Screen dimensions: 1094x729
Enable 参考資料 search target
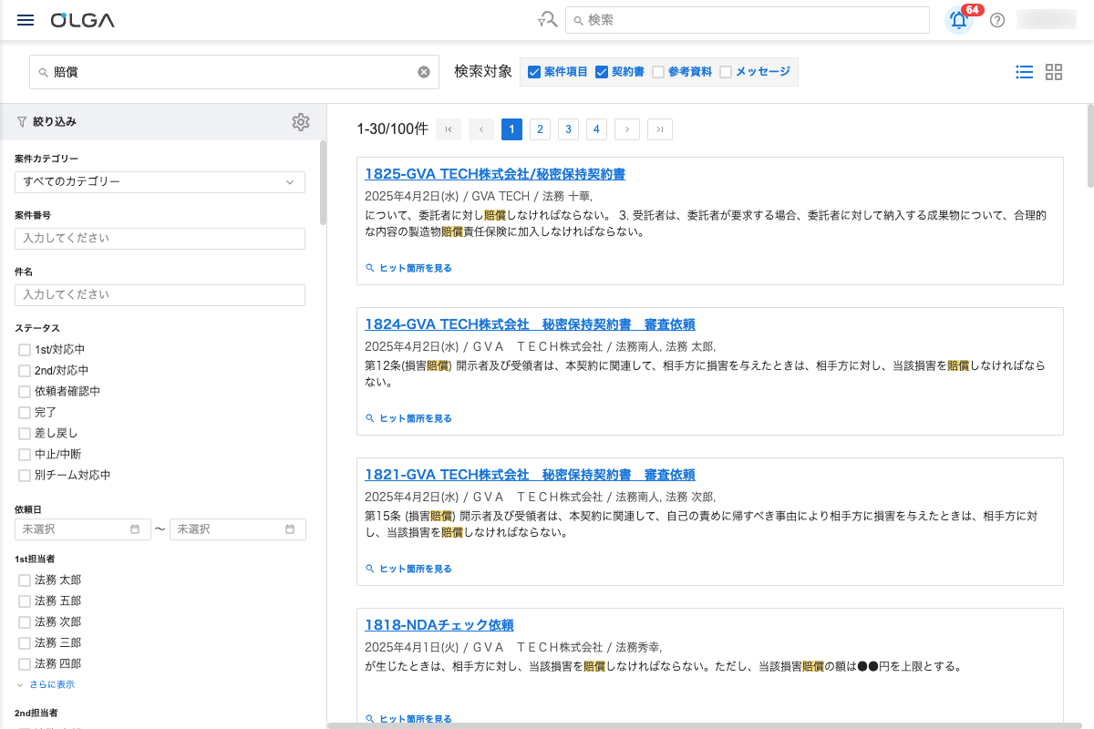point(658,72)
